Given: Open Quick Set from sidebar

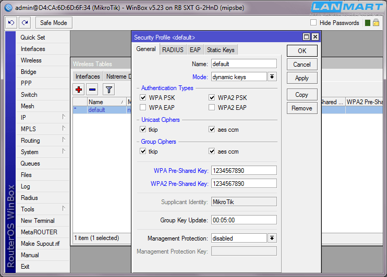Looking at the screenshot, I should pos(42,37).
